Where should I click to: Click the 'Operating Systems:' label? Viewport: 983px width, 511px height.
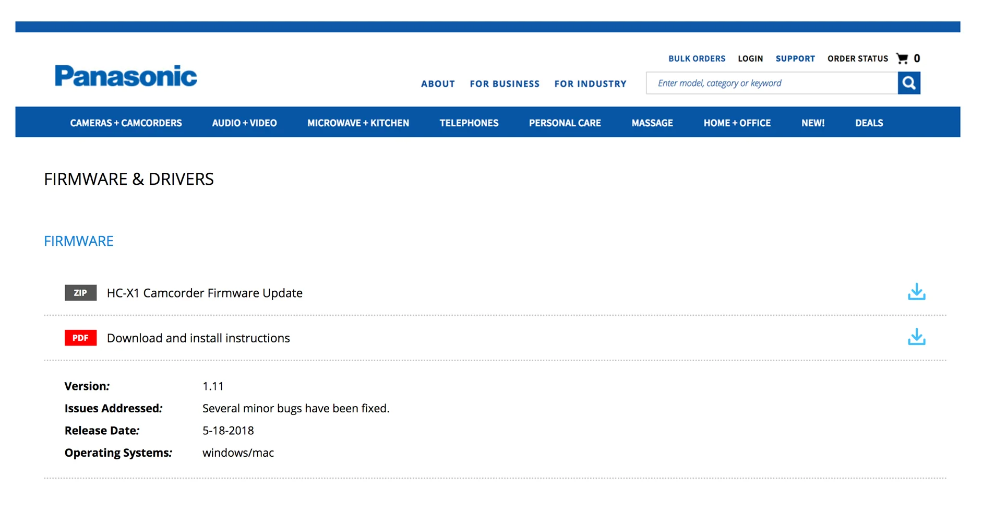point(118,453)
